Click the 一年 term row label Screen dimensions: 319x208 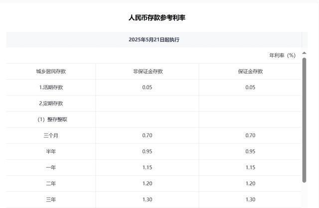click(51, 168)
